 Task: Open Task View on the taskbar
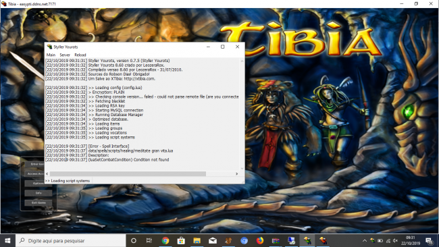(149, 240)
